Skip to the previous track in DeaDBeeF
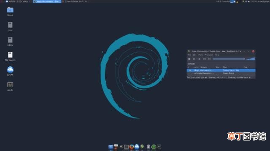 pyautogui.click(x=204, y=59)
